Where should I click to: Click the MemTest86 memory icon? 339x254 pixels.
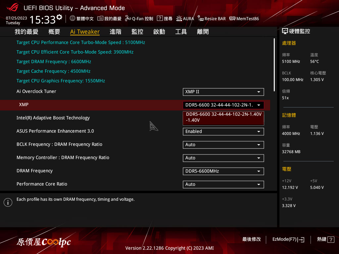pos(232,19)
